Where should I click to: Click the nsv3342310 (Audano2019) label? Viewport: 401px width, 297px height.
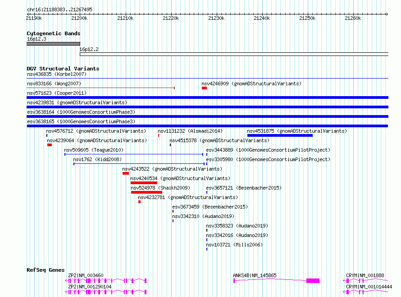[x=203, y=216]
